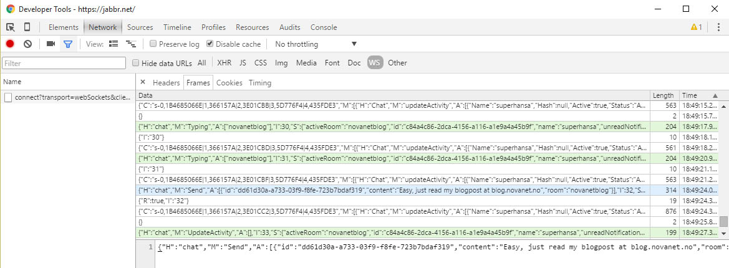Stop recording with the red record button
Viewport: 729px width, 268px height.
pyautogui.click(x=10, y=44)
